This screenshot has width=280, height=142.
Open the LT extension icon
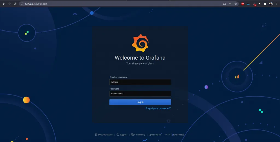(x=248, y=4)
